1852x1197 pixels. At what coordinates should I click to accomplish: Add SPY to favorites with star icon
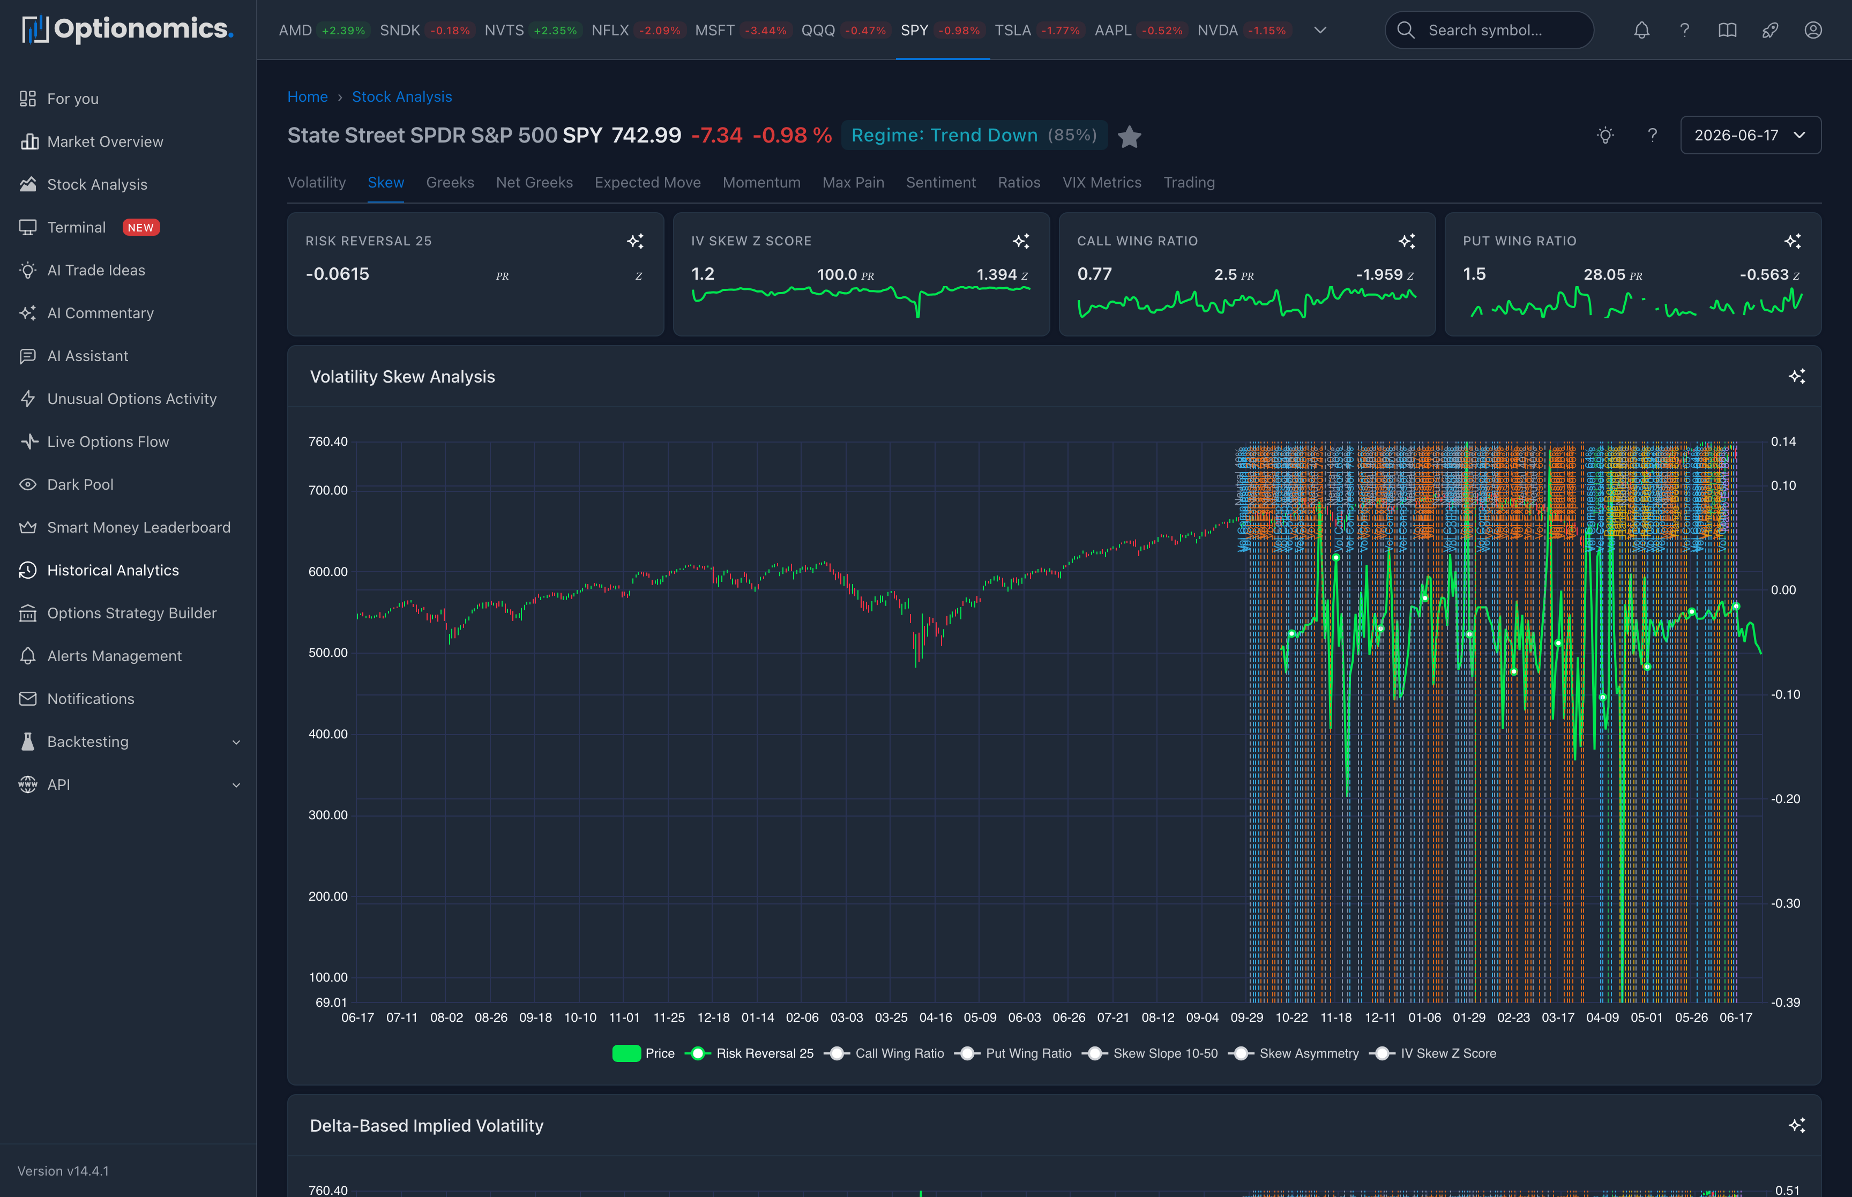tap(1129, 136)
